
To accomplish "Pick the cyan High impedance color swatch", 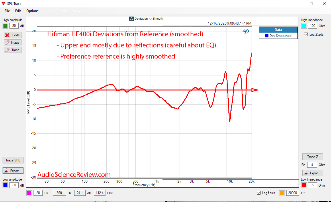I will coord(304,26).
